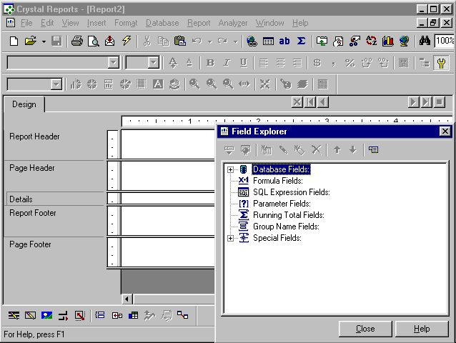Toggle Bold formatting
This screenshot has width=456, height=343.
point(210,63)
